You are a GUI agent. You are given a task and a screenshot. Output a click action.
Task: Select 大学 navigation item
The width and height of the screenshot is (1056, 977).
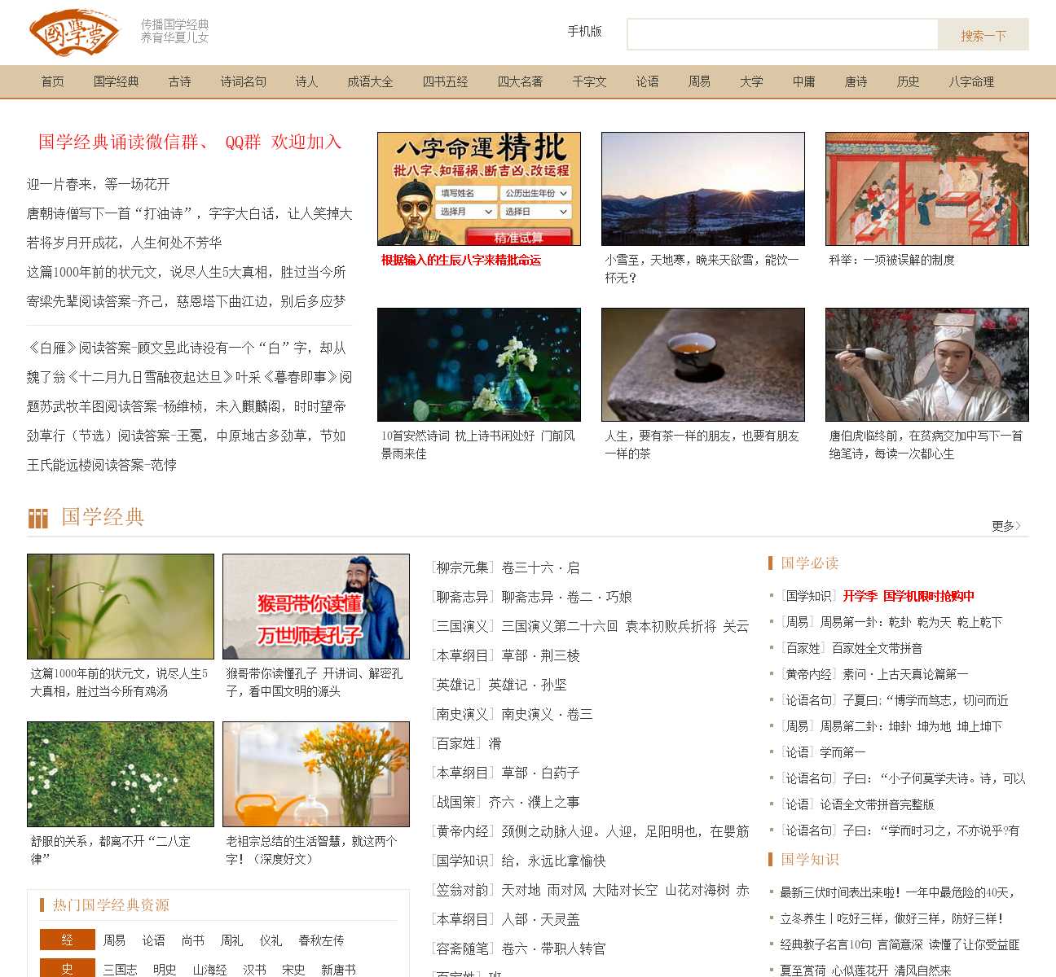(x=751, y=81)
